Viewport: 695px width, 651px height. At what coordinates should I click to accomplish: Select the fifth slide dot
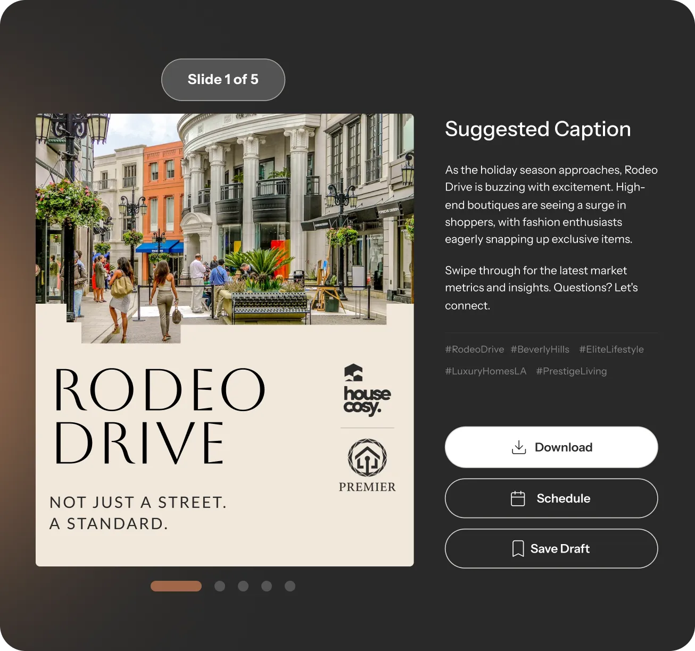[290, 586]
